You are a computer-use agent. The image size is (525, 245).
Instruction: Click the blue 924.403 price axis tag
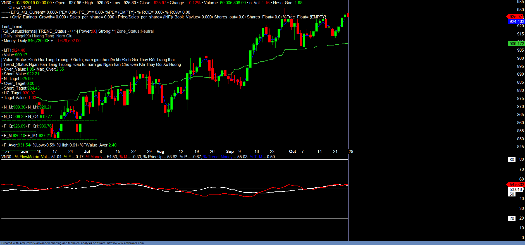516,21
